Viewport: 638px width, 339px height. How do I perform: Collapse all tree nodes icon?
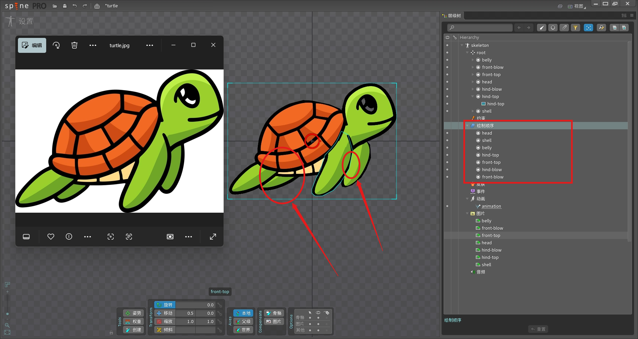614,28
